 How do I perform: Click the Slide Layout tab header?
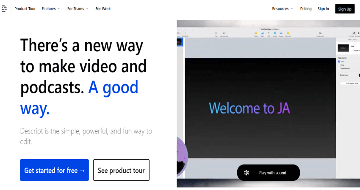pos(352,39)
